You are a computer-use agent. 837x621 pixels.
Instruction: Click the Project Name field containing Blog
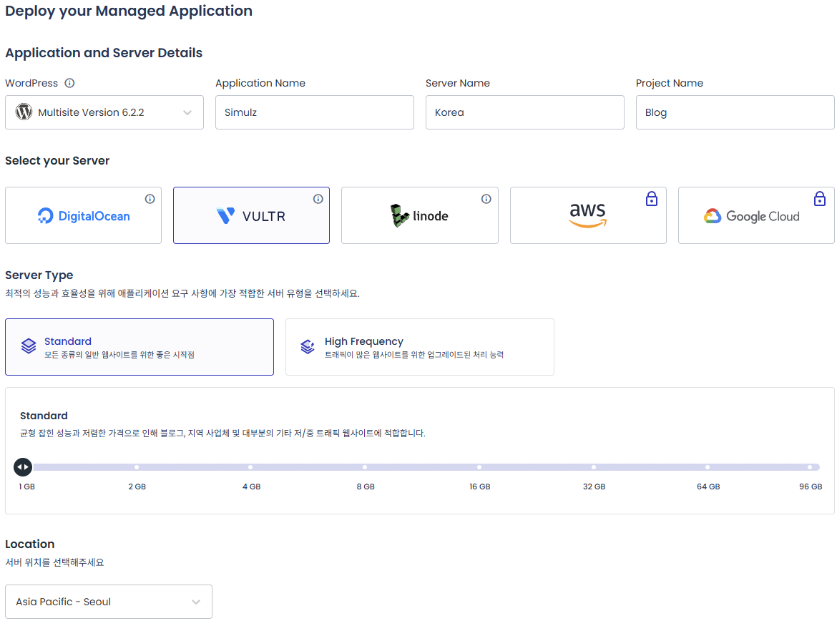[x=735, y=112]
